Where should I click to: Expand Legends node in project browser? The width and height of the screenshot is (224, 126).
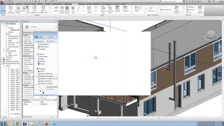[x=1, y=59]
